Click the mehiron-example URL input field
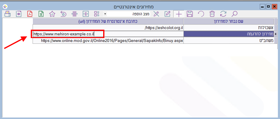Screen dimensions: 280x119 (x=108, y=34)
